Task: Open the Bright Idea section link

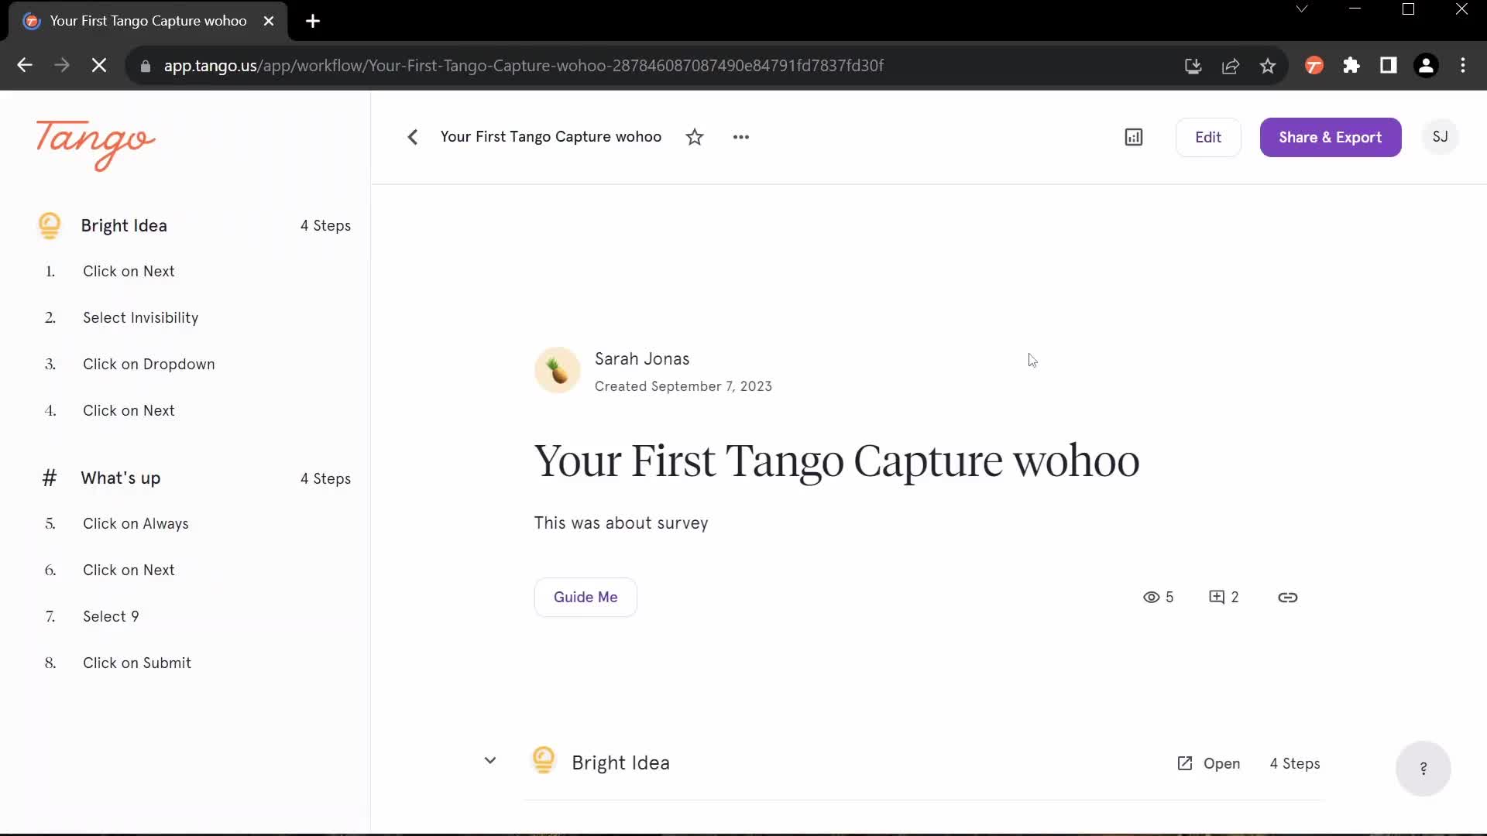Action: coord(1208,763)
